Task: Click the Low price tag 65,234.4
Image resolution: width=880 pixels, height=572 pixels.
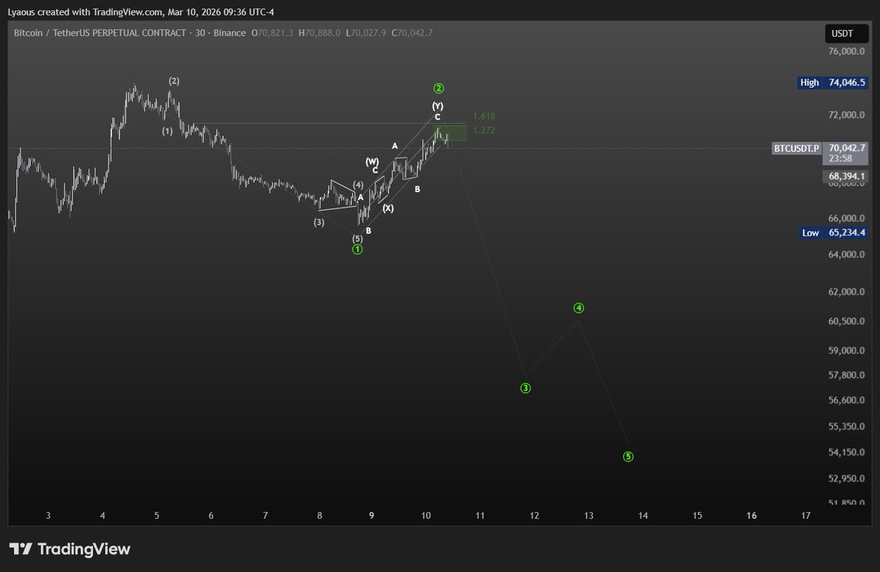Action: click(833, 232)
